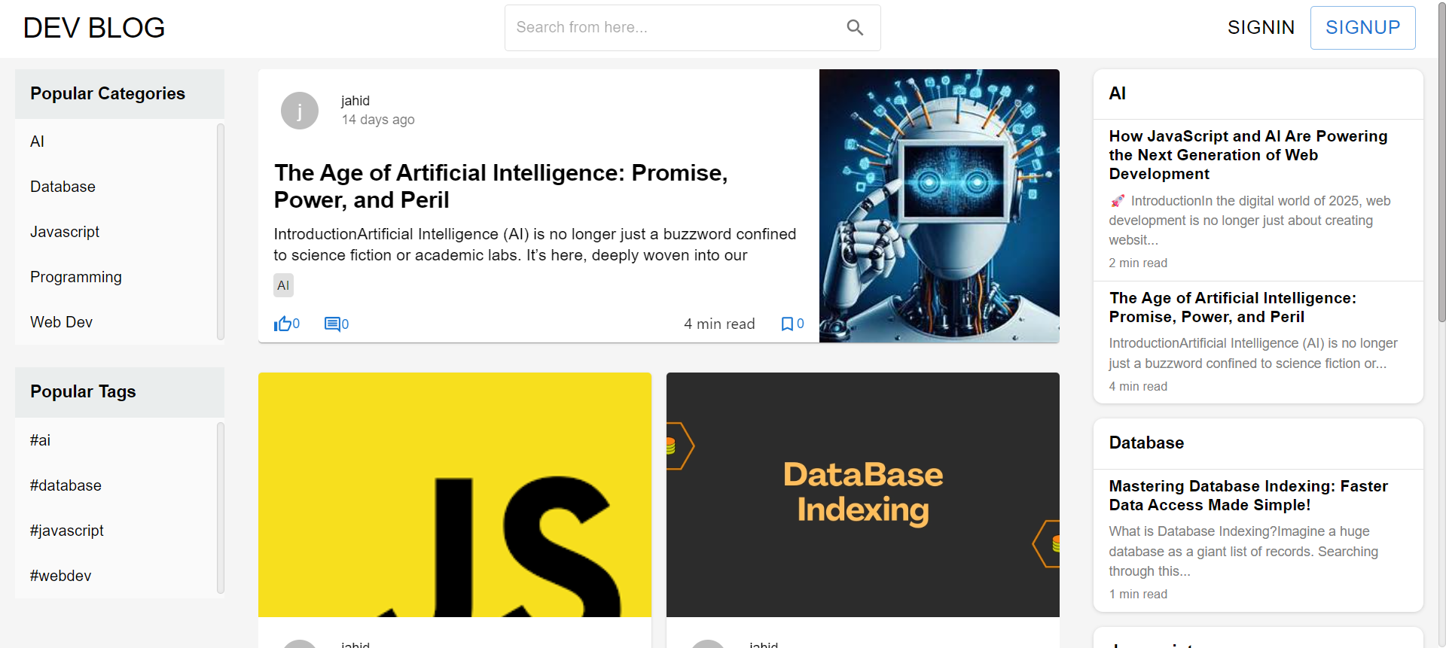Bookmark the Age of Artificial Intelligence post
Viewport: 1446px width, 648px height.
[x=787, y=324]
